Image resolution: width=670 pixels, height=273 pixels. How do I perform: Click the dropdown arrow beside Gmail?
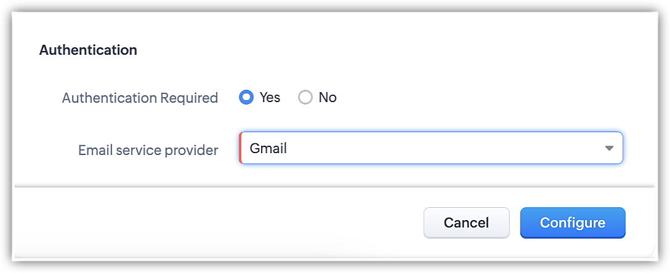tap(609, 148)
